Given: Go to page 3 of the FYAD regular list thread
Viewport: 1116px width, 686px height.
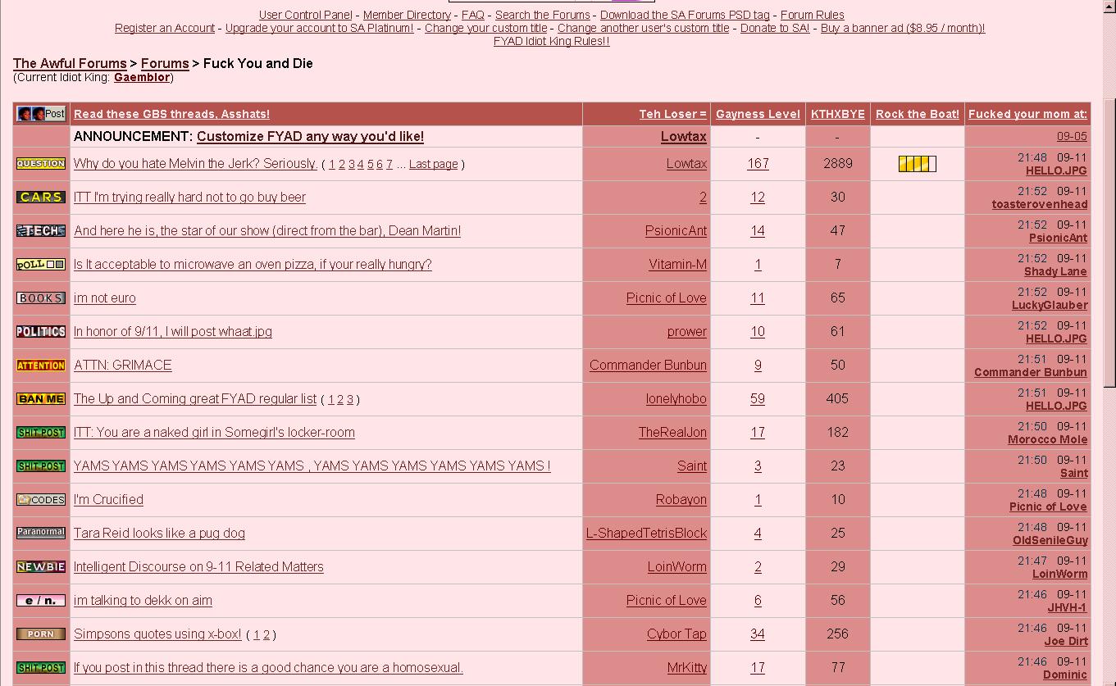Looking at the screenshot, I should tap(350, 400).
